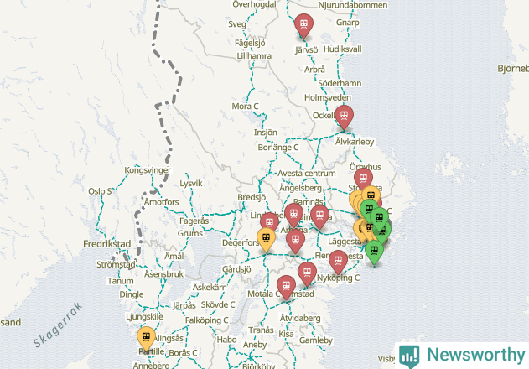
Task: Click the Hudiksvall station label
Action: 342,49
